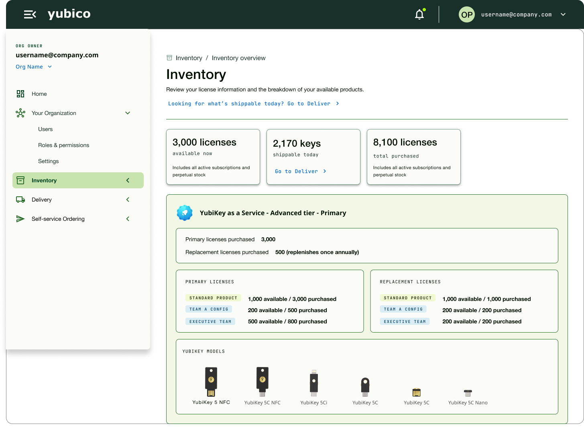Click the Delivery truck icon
Image resolution: width=584 pixels, height=448 pixels.
[20, 200]
